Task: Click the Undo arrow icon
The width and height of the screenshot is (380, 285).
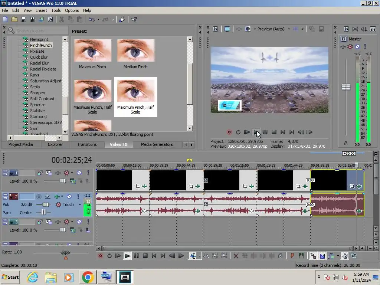Action: [x=92, y=19]
